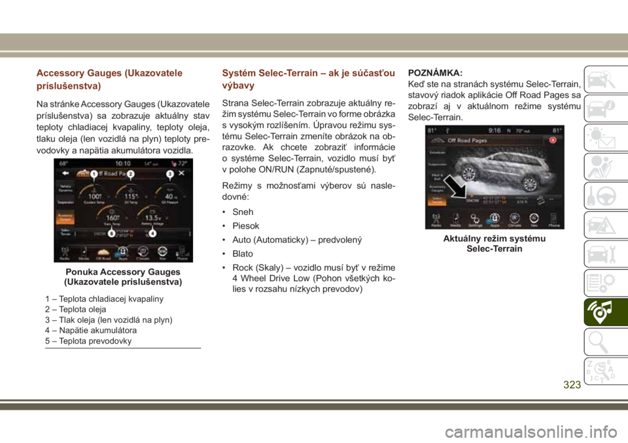The image size is (628, 443).
Task: Click the Blato bullet item
Action: click(x=242, y=254)
